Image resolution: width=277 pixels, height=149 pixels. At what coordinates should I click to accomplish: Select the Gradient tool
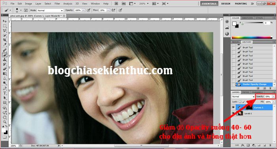pyautogui.click(x=5, y=74)
